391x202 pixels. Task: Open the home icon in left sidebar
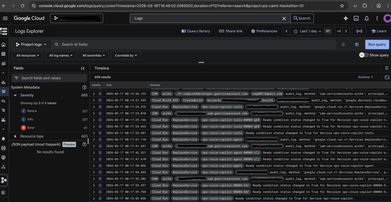coord(3,45)
